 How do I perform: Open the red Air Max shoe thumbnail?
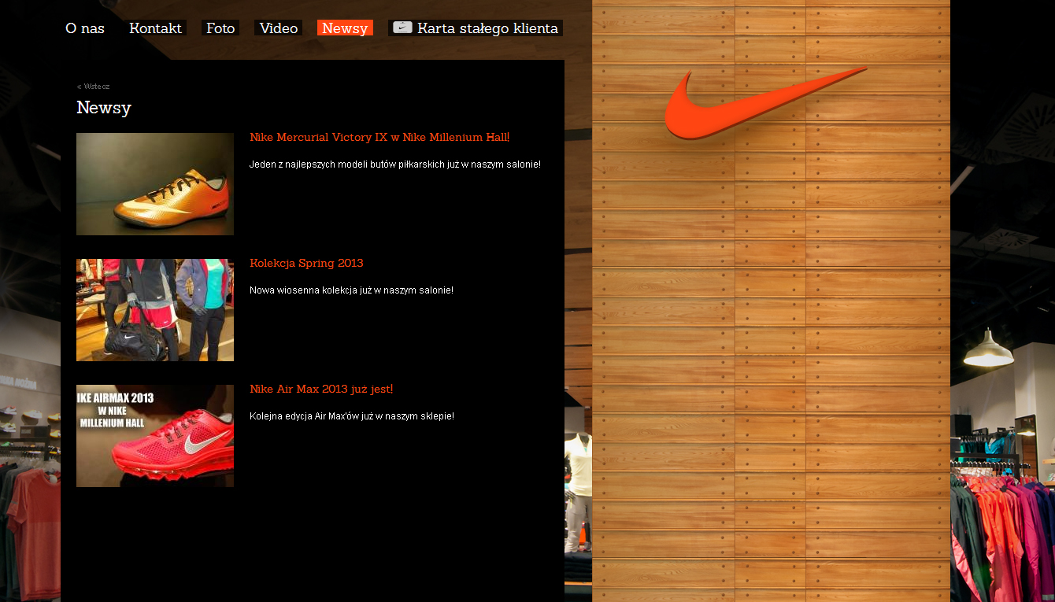click(x=155, y=436)
